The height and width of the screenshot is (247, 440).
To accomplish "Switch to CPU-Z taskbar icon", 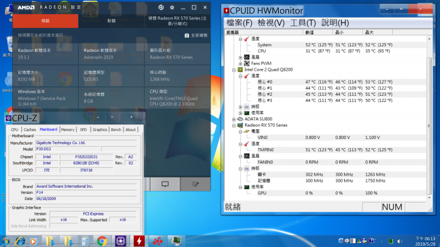I will [x=120, y=241].
